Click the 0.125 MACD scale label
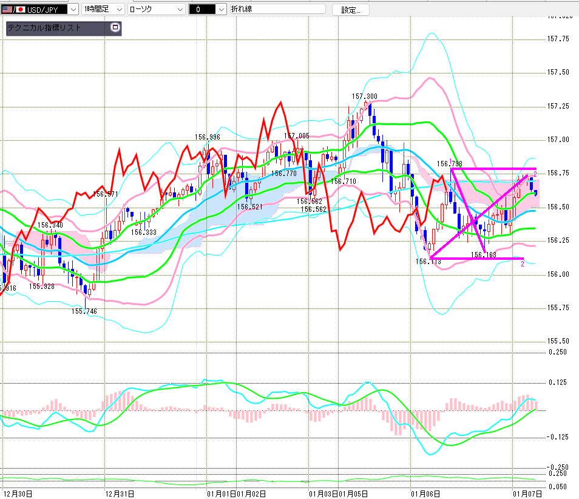 pyautogui.click(x=557, y=382)
